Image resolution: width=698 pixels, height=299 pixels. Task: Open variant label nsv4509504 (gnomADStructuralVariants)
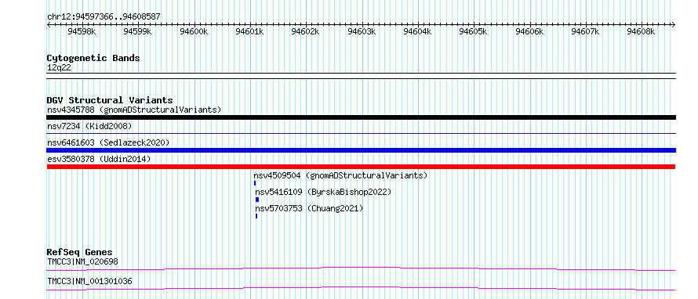340,175
